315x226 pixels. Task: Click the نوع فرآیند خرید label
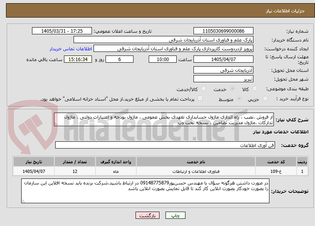click(x=292, y=99)
